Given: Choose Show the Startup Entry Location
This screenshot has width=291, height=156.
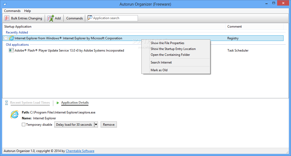Looking at the screenshot, I should click(x=173, y=49).
